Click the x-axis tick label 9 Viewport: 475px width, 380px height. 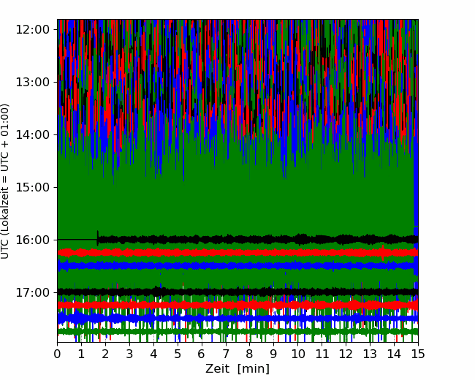[274, 354]
